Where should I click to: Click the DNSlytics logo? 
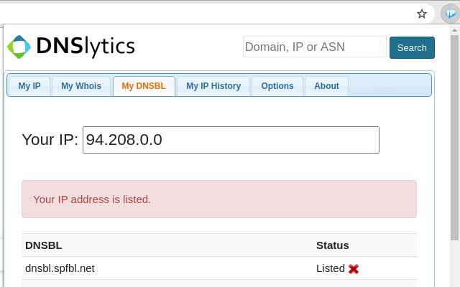(x=71, y=47)
